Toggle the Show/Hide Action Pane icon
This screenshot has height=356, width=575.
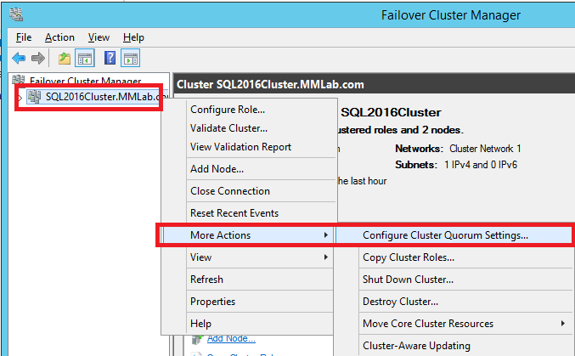point(130,59)
